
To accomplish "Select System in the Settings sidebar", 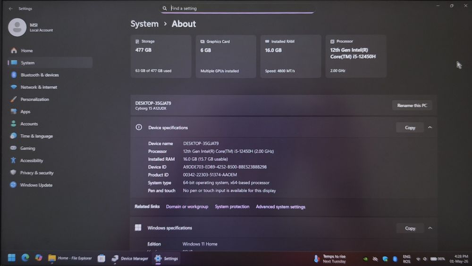I will point(50,63).
